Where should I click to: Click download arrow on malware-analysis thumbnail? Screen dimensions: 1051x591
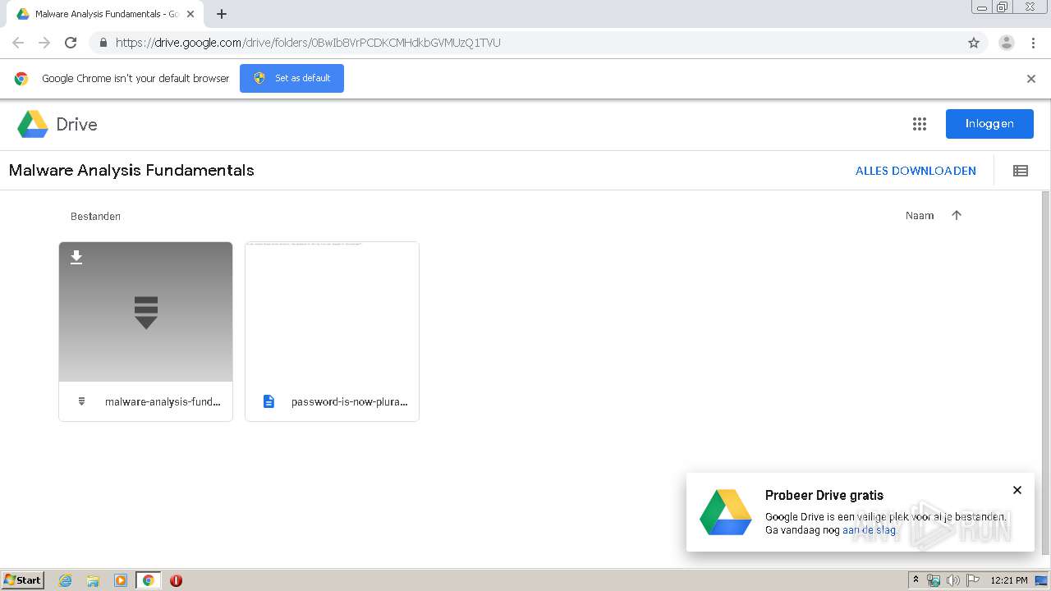click(76, 258)
